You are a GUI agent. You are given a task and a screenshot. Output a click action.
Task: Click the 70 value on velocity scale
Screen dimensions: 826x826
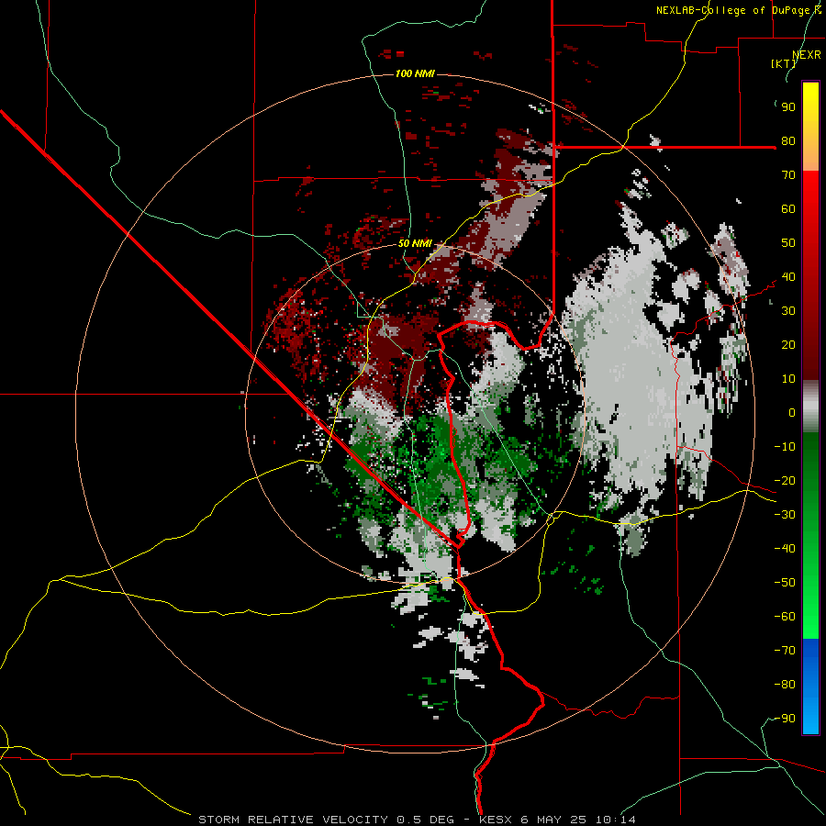(x=788, y=175)
